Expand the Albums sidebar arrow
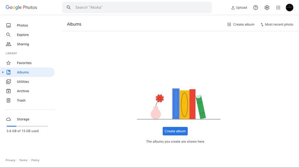299x168 pixels. (x=3, y=72)
